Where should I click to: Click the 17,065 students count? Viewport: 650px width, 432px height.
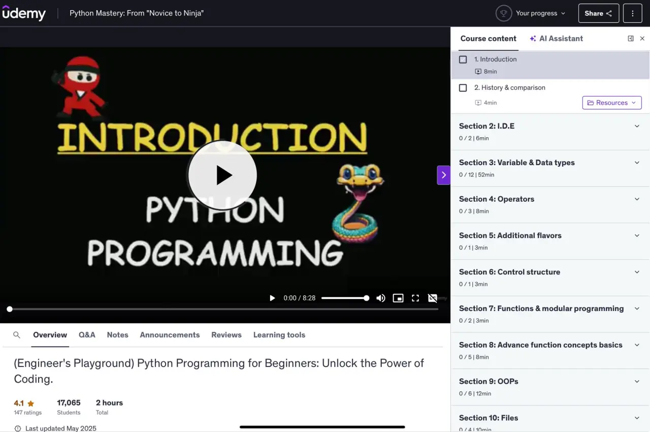click(x=69, y=403)
